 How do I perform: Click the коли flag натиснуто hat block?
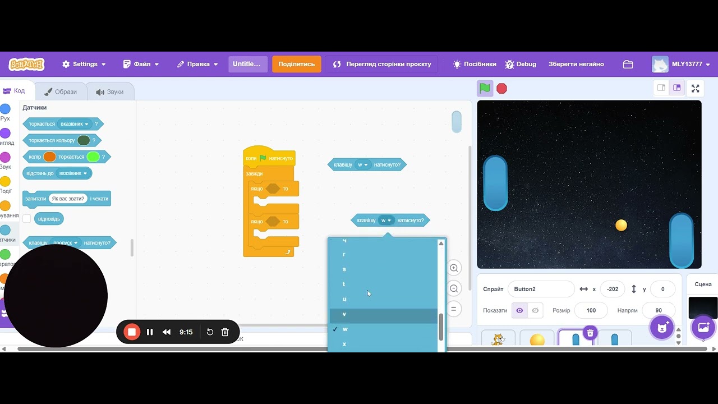(x=269, y=157)
